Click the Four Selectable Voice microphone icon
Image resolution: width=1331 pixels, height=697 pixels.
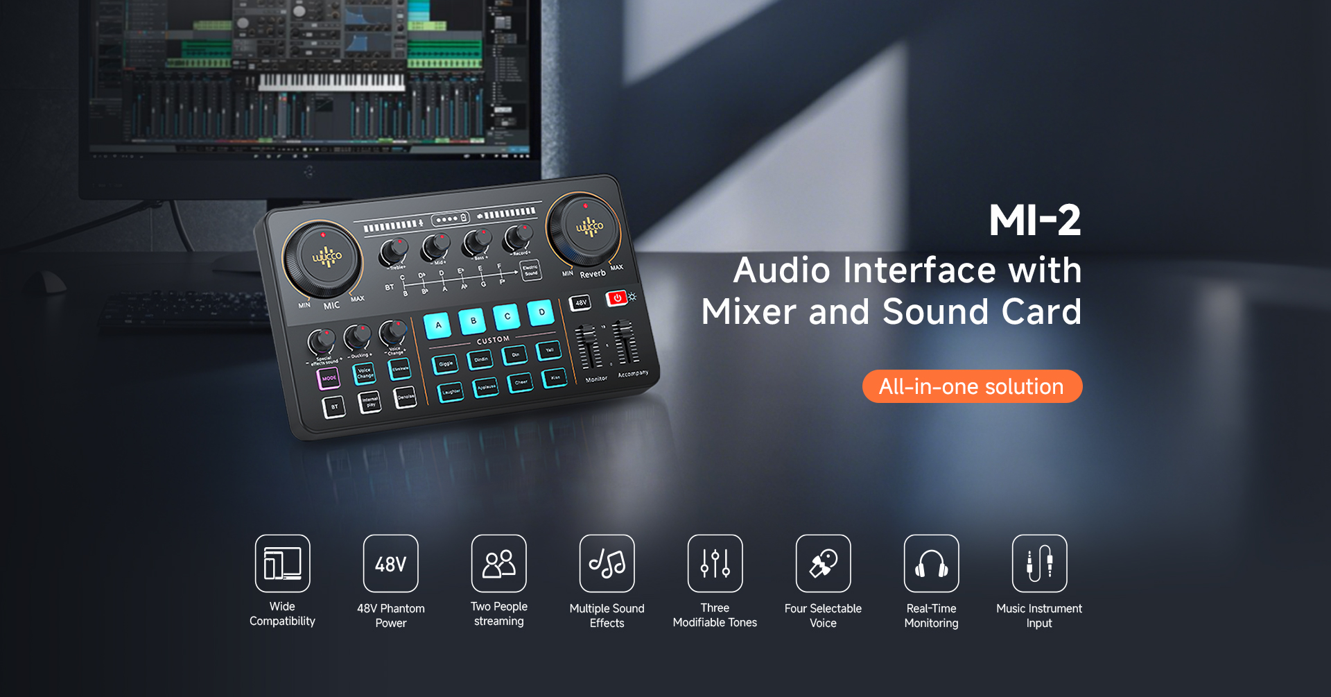[823, 563]
